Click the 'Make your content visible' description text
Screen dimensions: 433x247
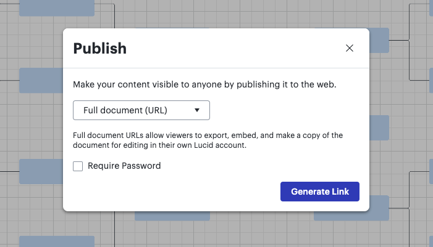tap(204, 84)
